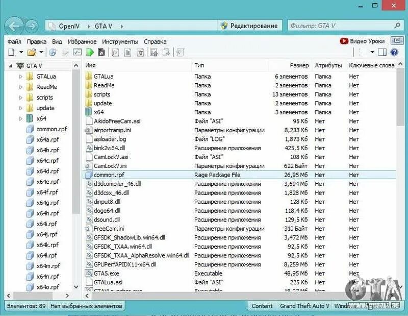
Task: Collapse the GTA V root tree node
Action: [x=10, y=66]
